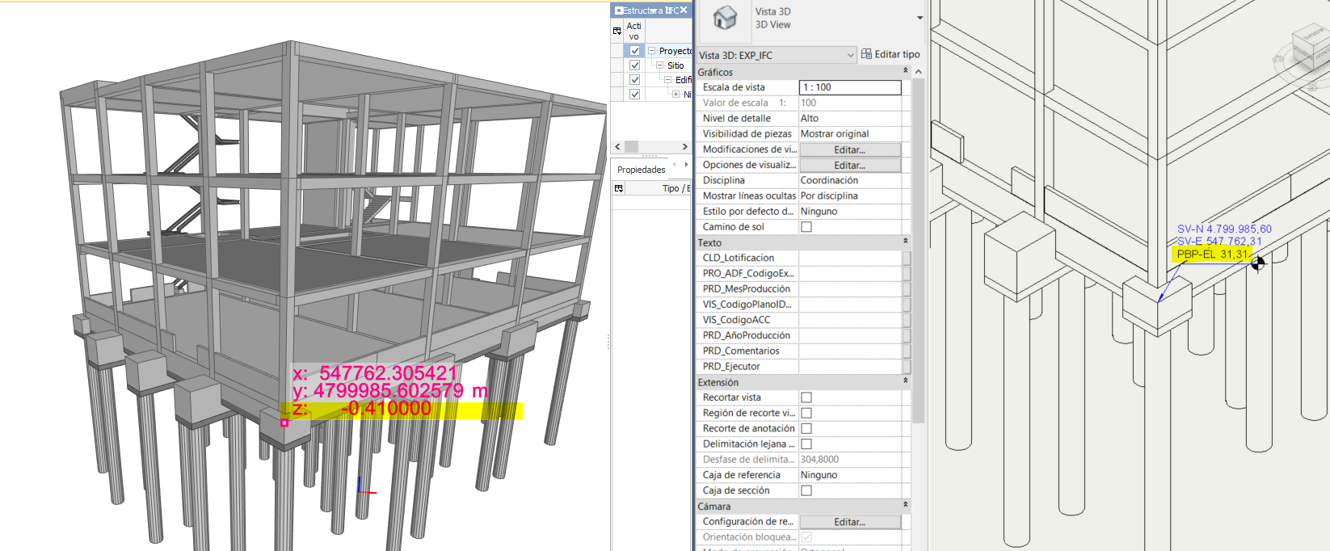Enable the Delimitación lejana checkbox

[x=806, y=444]
